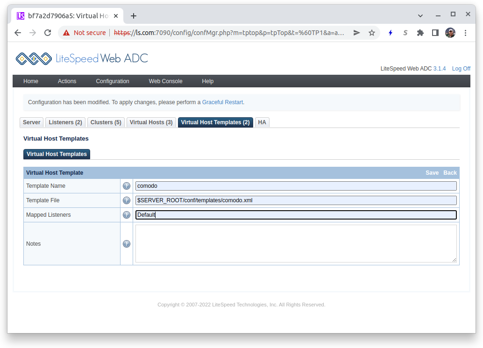
Task: Click the 3.1.4 version link
Action: point(440,69)
